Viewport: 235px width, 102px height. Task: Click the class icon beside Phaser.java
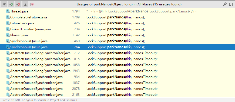point(8,35)
